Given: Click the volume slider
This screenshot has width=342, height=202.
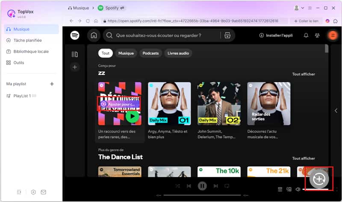Looking at the screenshot, I should point(315,189).
